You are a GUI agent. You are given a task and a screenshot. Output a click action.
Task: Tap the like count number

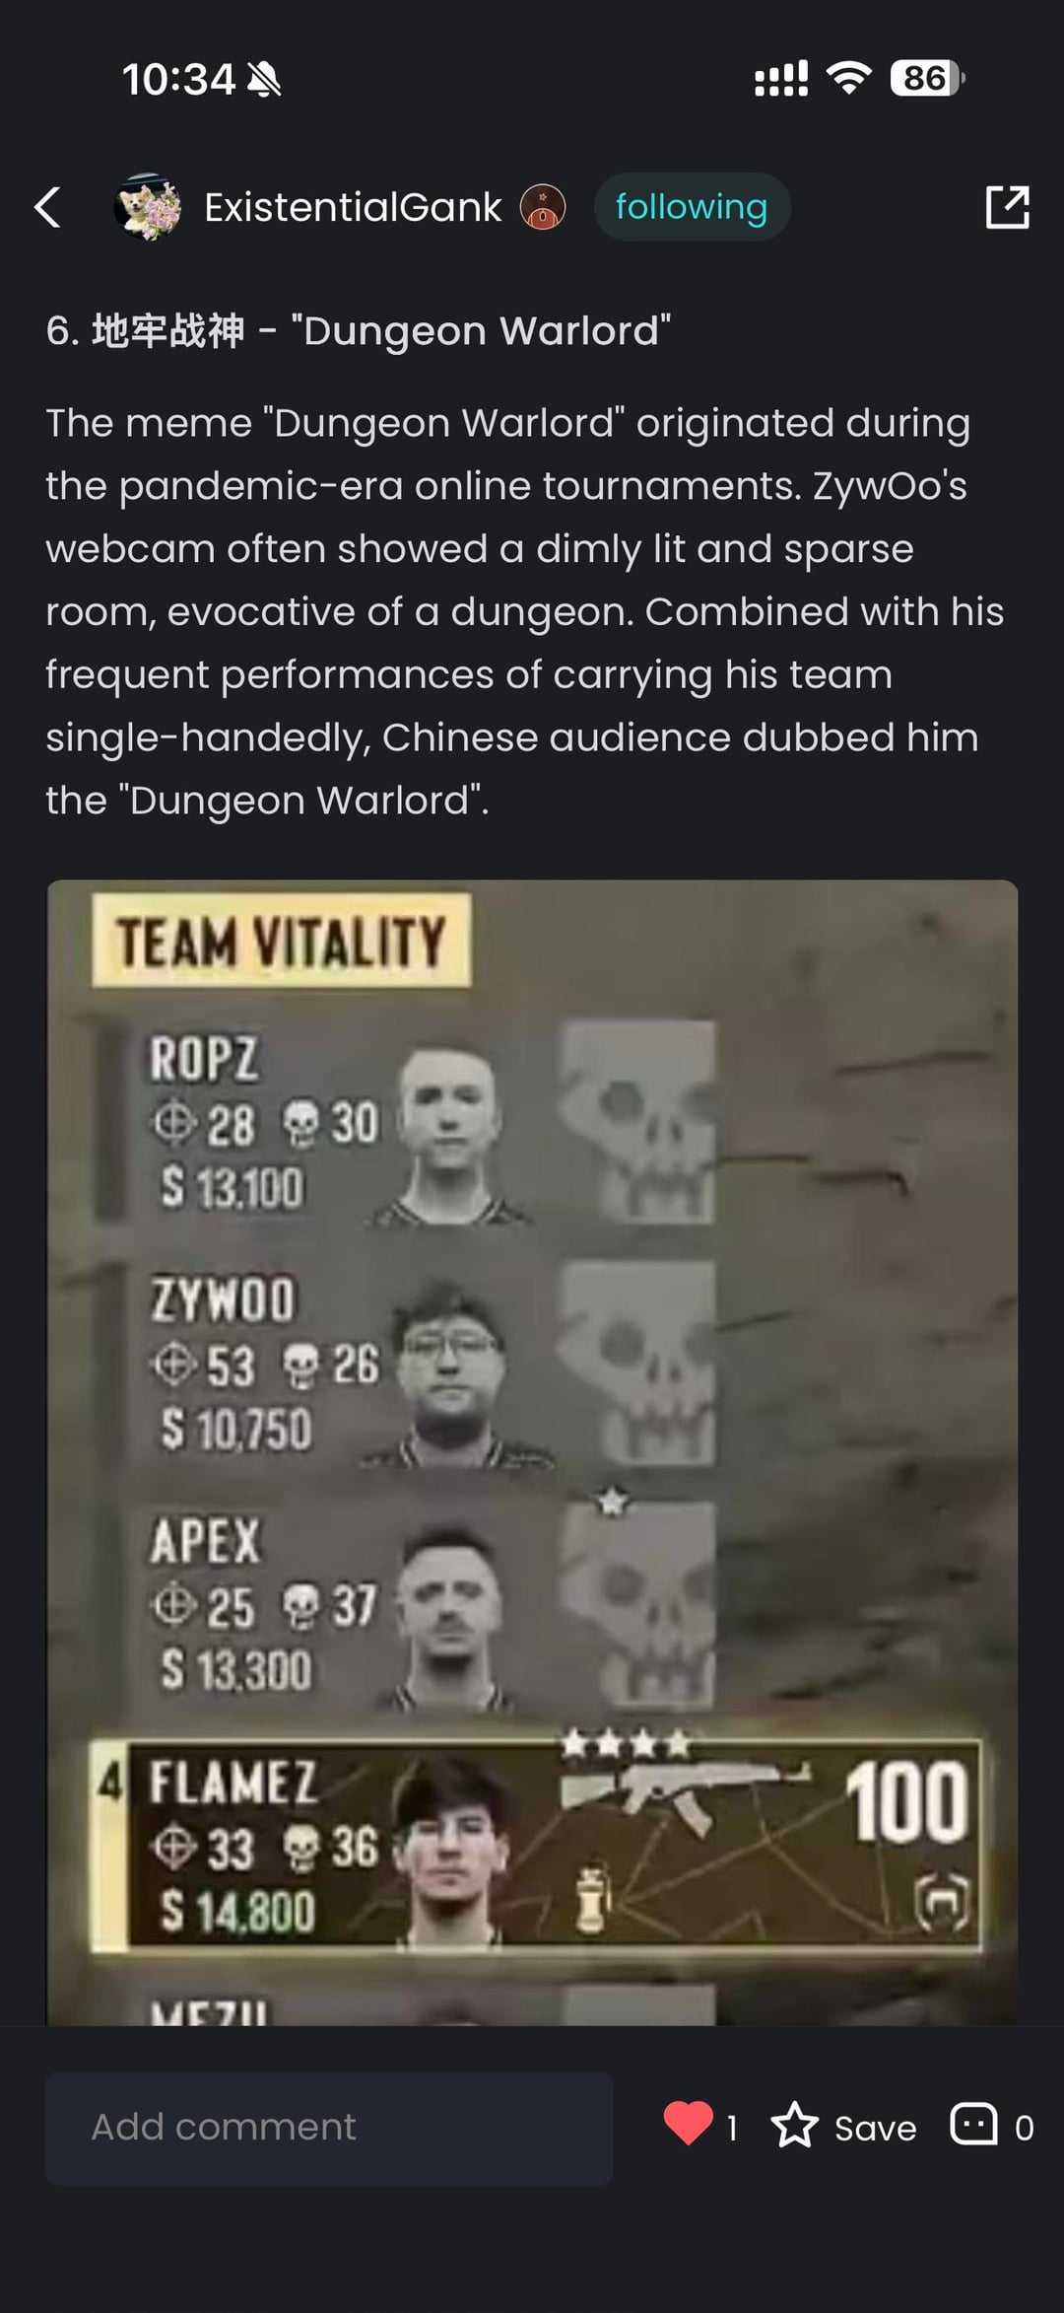click(732, 2128)
